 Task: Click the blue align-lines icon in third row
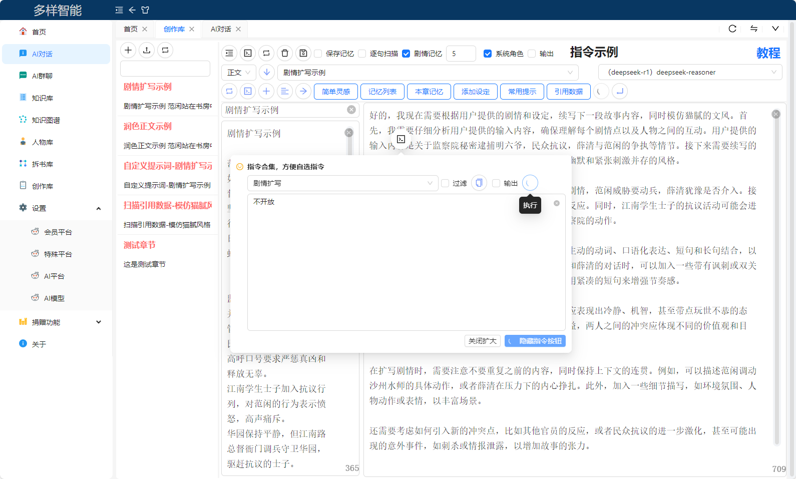pos(285,91)
